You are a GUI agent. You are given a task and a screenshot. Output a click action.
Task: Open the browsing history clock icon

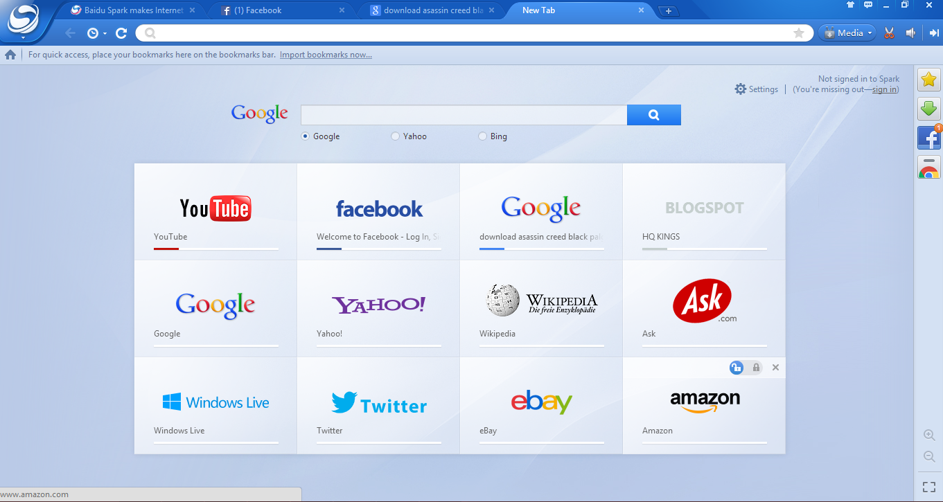(x=93, y=33)
